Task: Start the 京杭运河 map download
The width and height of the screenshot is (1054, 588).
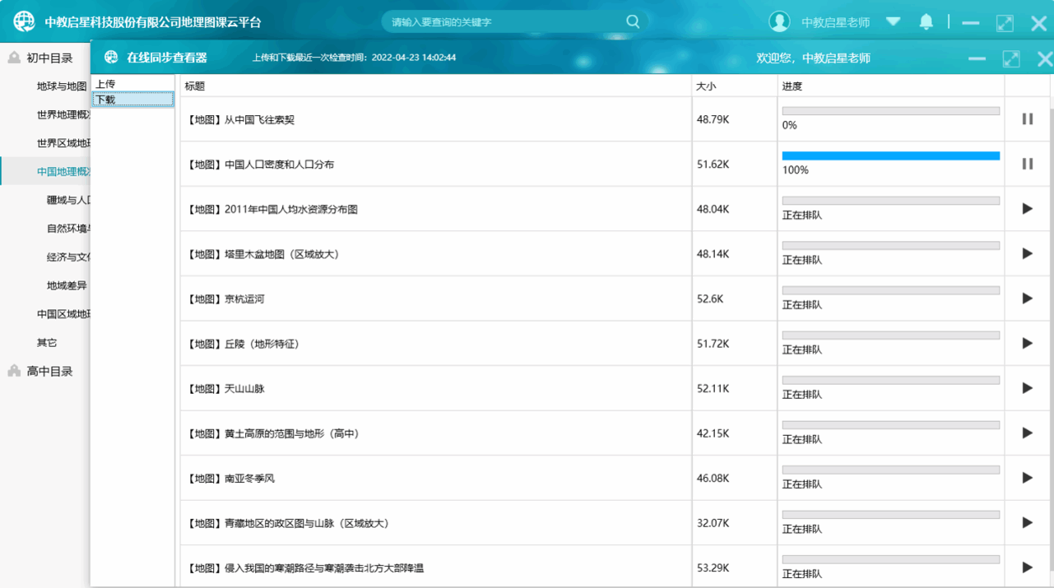Action: pyautogui.click(x=1027, y=299)
